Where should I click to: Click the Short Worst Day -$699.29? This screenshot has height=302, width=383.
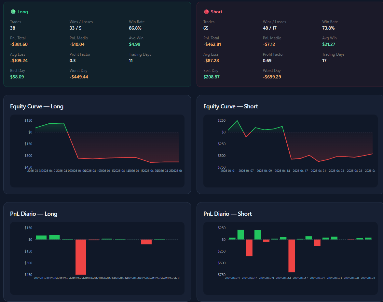click(272, 77)
